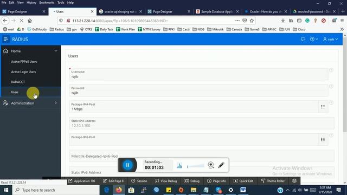Collapse the Home navigation section
347x195 pixels.
56,51
